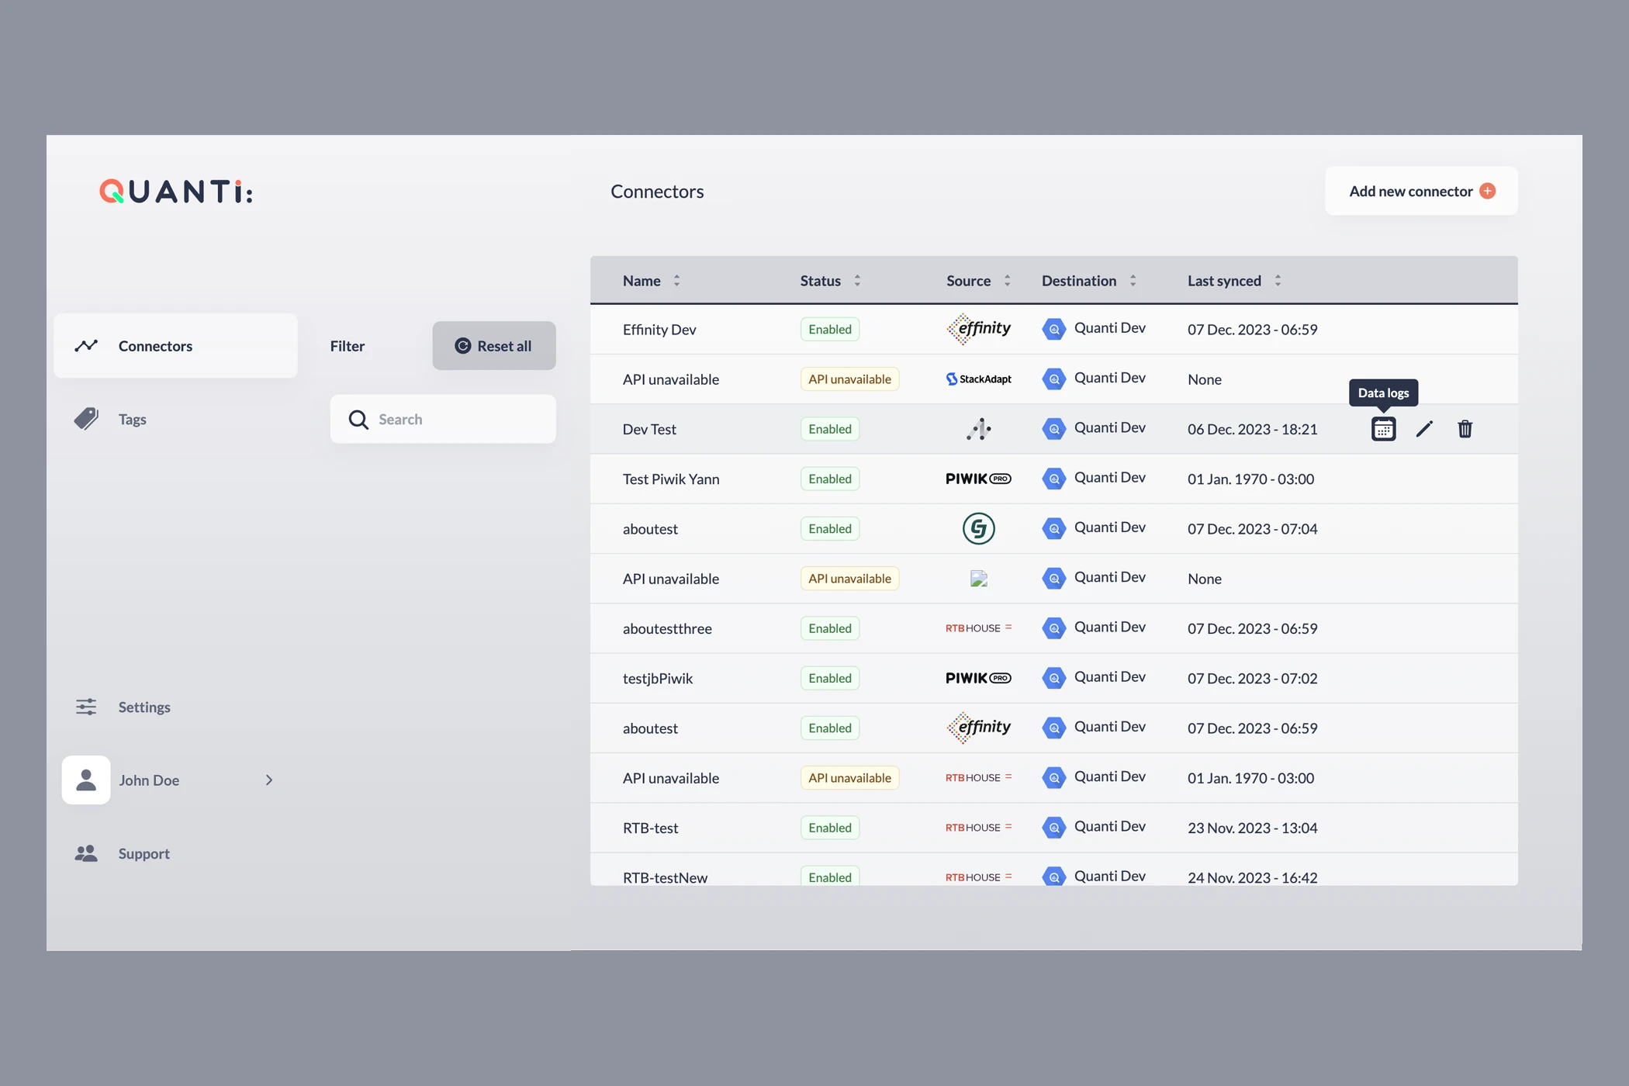Viewport: 1629px width, 1086px height.
Task: Click RTB House logo in RTB-test row
Action: [979, 828]
